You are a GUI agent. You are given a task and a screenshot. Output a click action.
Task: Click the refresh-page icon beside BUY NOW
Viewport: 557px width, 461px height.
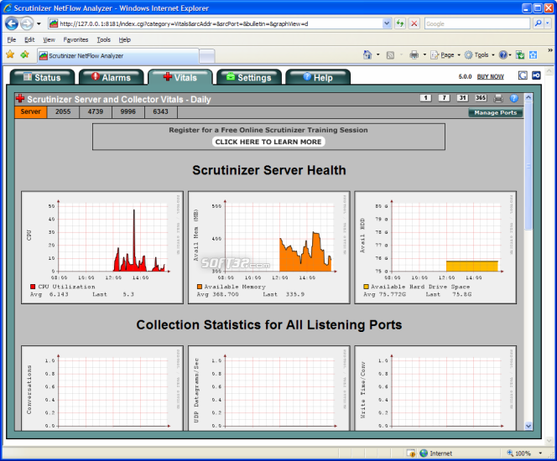pyautogui.click(x=523, y=75)
